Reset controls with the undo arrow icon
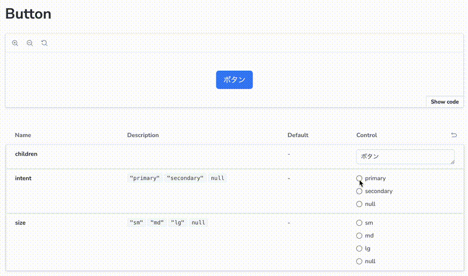The width and height of the screenshot is (468, 276). pos(454,135)
